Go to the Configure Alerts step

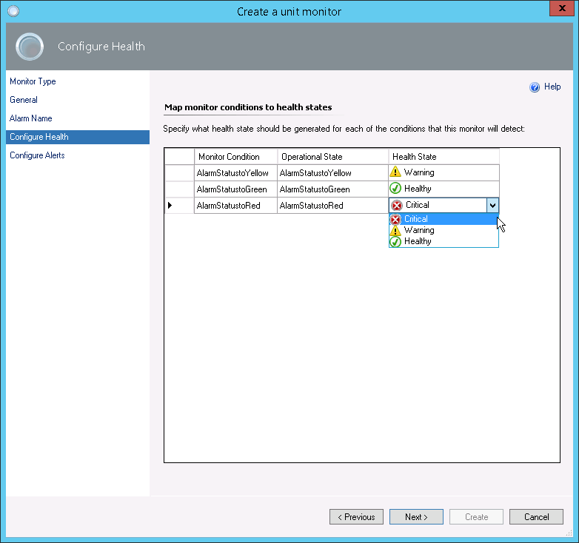pos(37,155)
